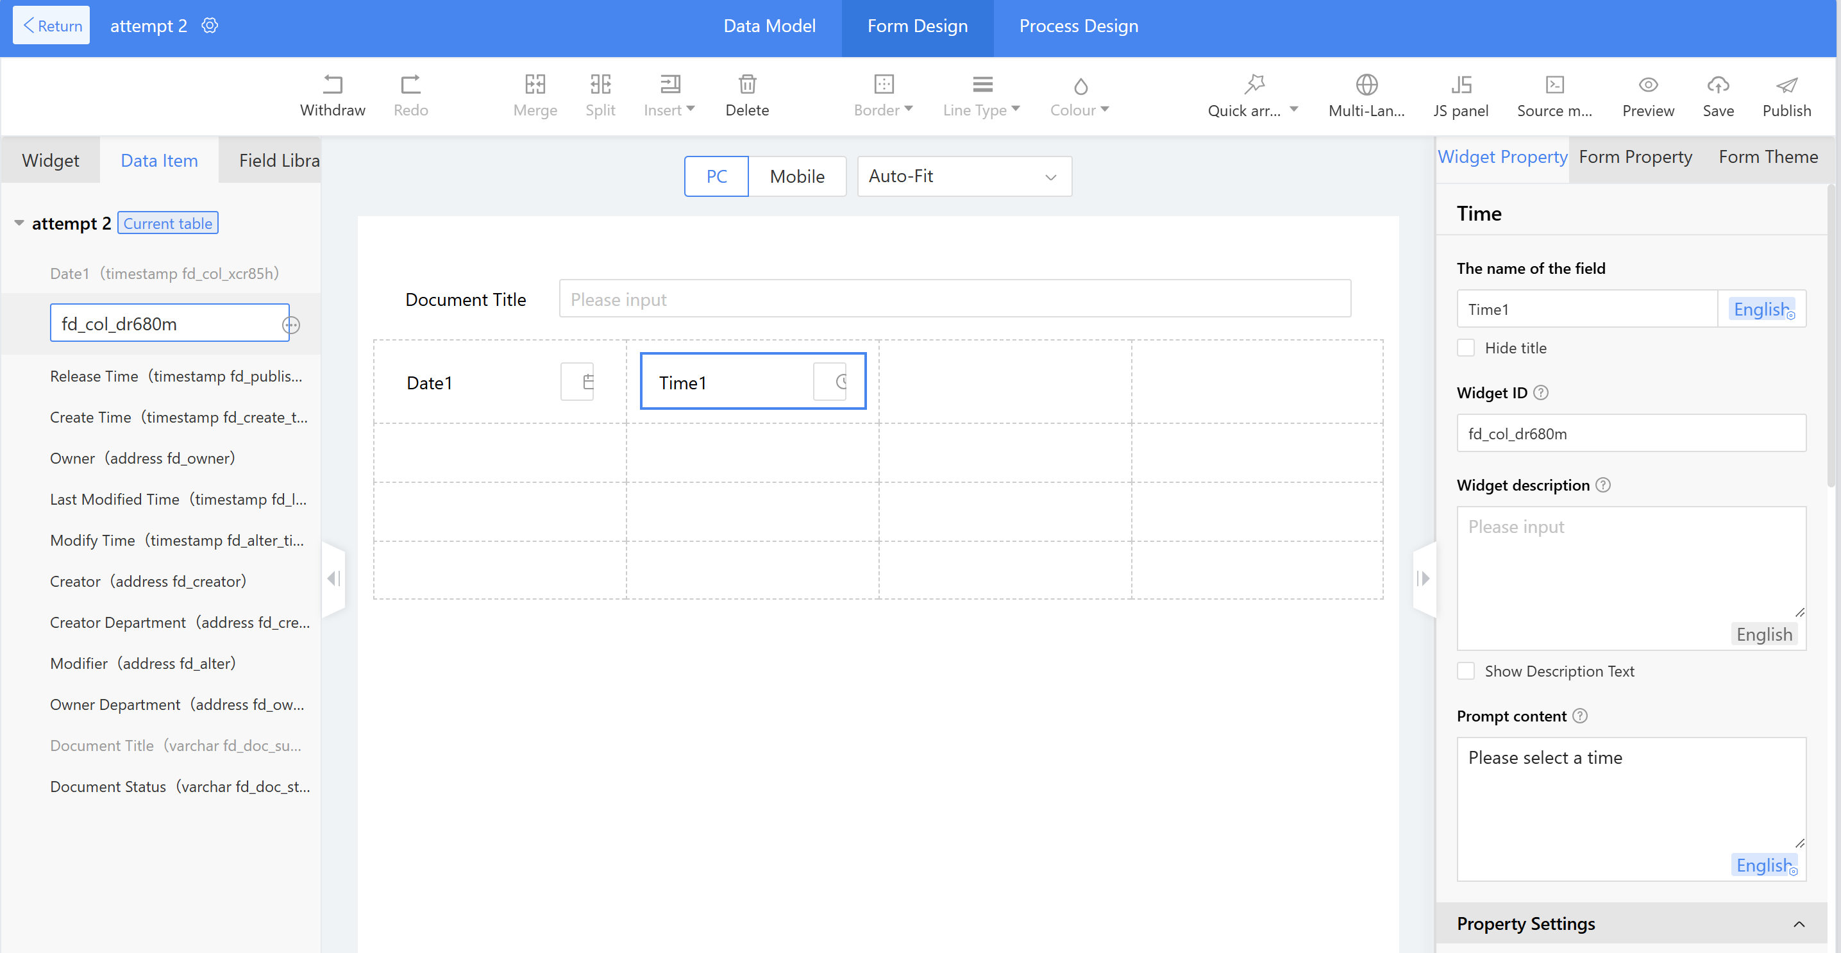Enable Show Description Text checkbox

click(x=1466, y=671)
